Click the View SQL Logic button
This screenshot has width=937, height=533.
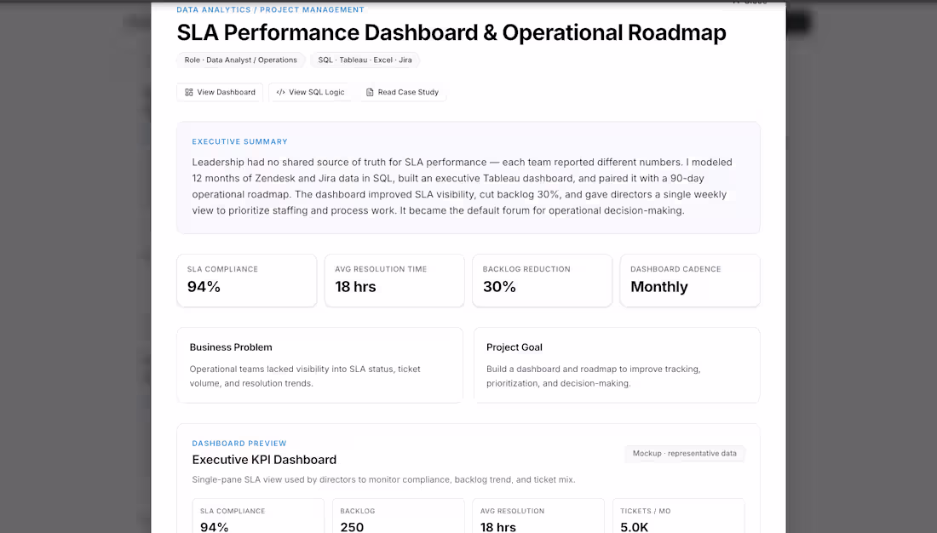(310, 92)
